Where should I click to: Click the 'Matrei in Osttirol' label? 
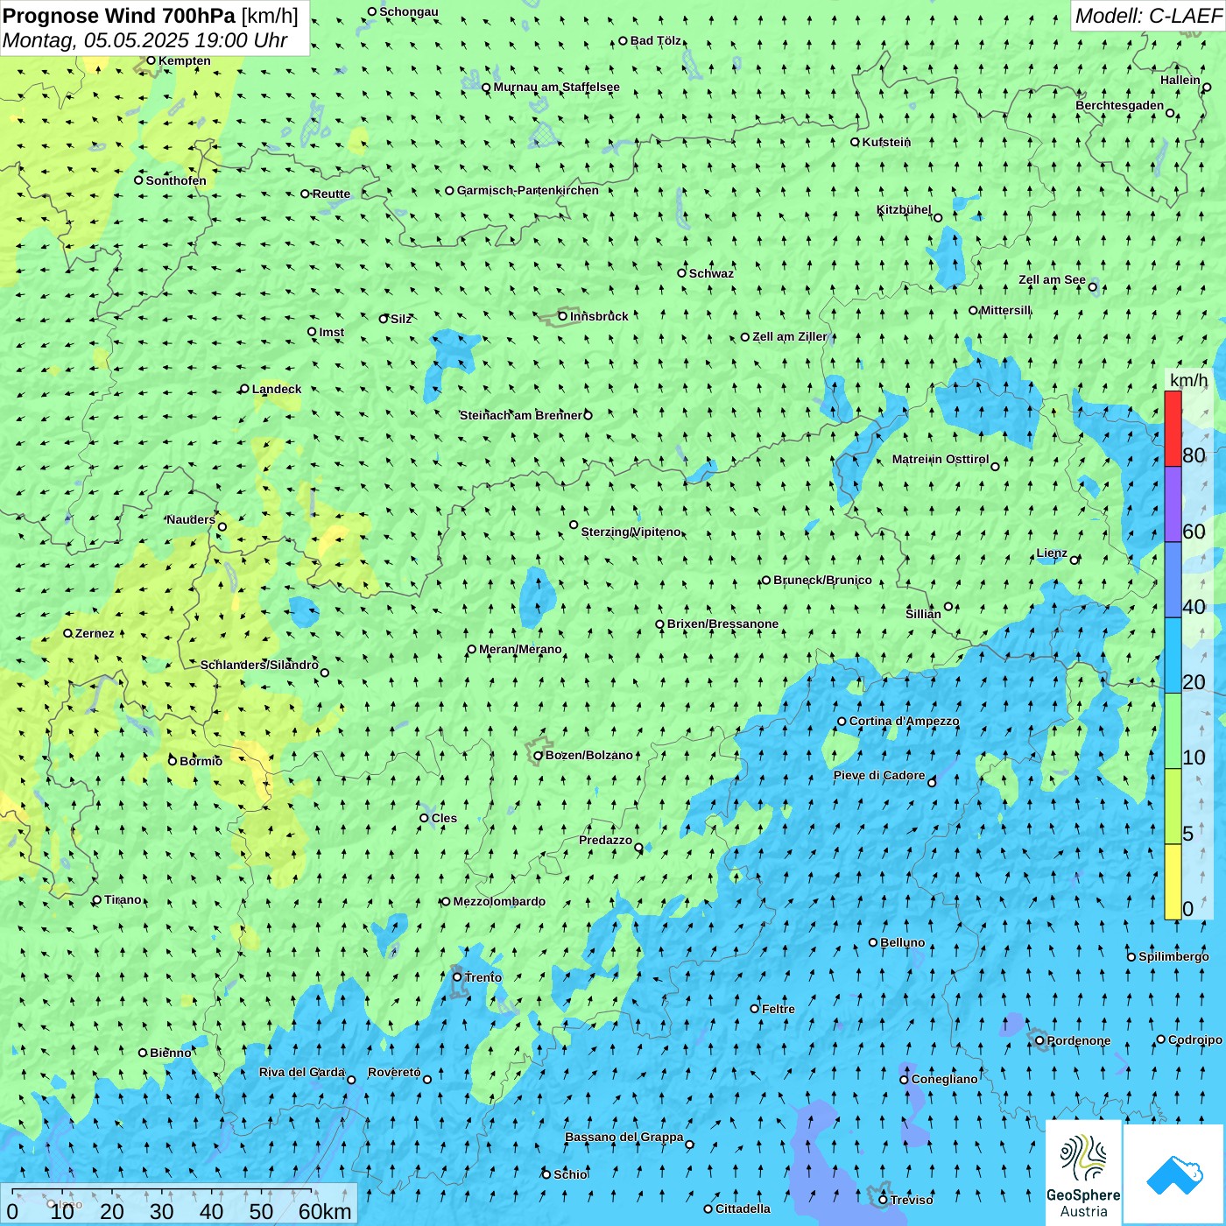[x=941, y=459]
